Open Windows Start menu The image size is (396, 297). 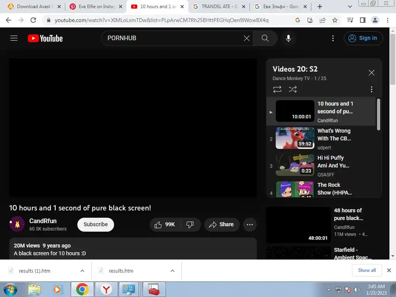tap(10, 289)
